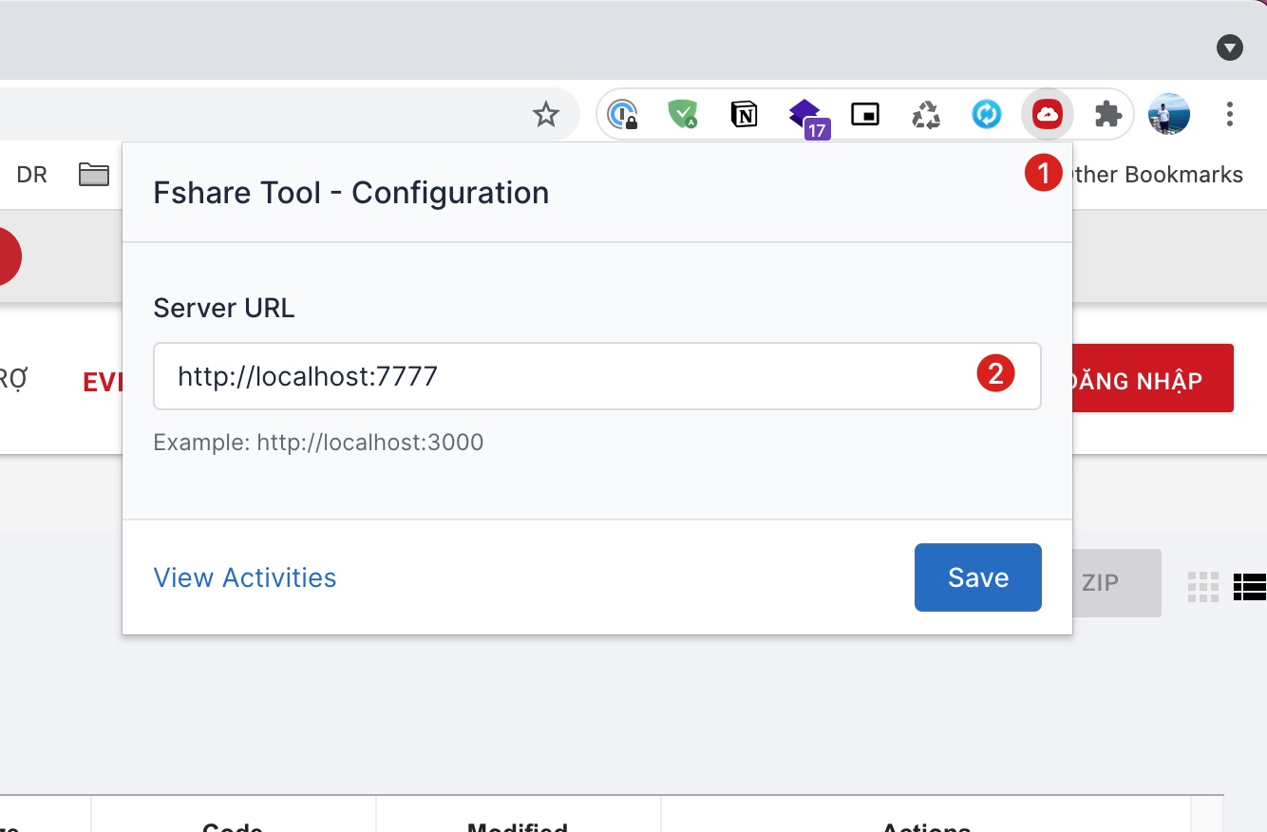Switch to grid view icon
Viewport: 1267px width, 832px height.
(x=1203, y=587)
